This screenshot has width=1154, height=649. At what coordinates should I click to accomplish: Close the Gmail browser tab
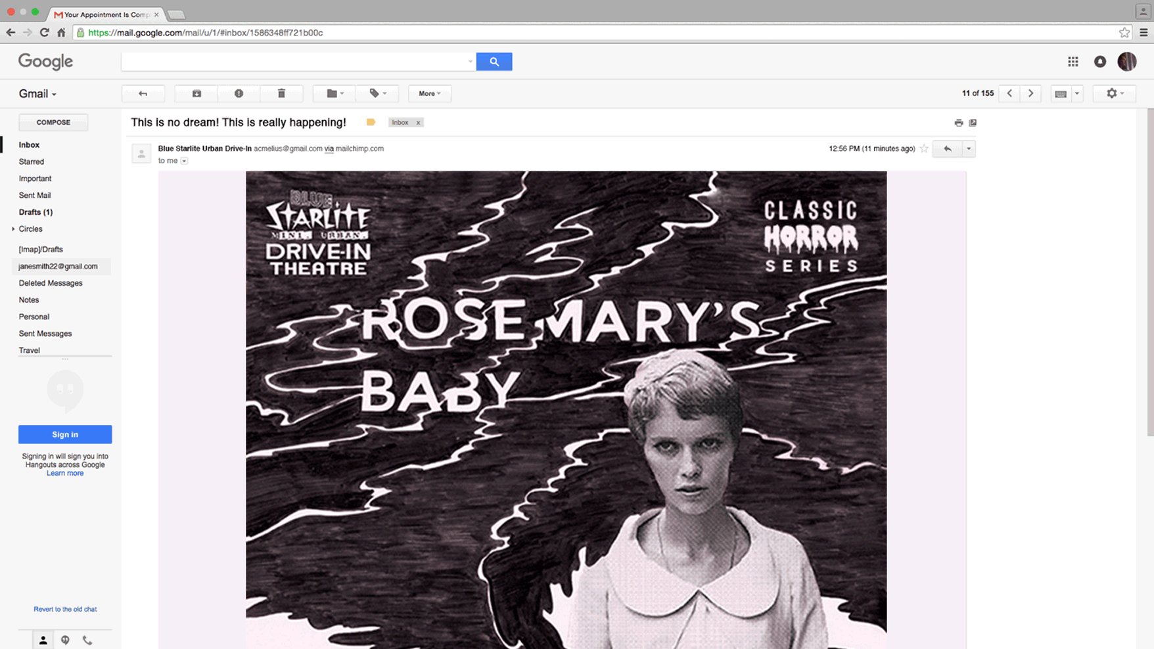[156, 14]
